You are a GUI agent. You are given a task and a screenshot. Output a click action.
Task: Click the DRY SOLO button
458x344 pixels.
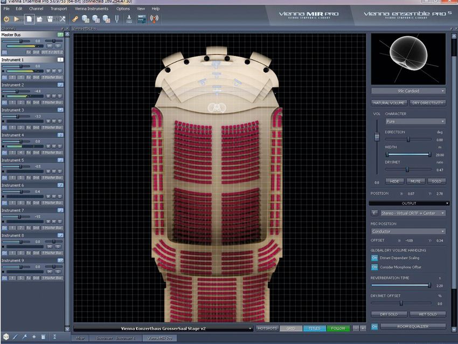[x=389, y=314]
